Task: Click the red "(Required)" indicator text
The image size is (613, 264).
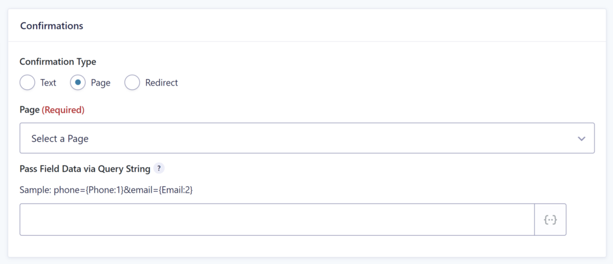Action: tap(63, 110)
